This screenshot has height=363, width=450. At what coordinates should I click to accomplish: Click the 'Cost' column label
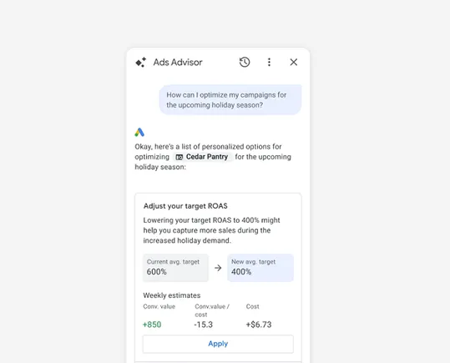(x=252, y=306)
